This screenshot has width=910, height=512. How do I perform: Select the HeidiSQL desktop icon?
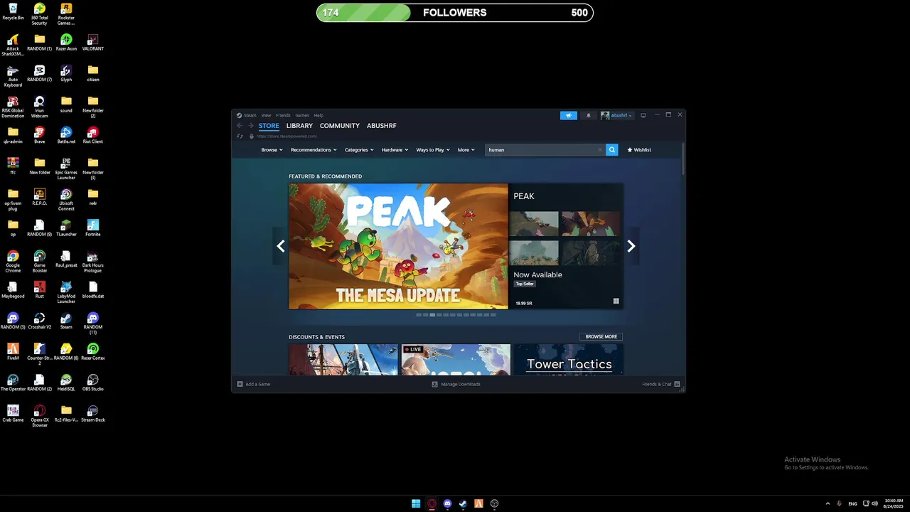66,383
